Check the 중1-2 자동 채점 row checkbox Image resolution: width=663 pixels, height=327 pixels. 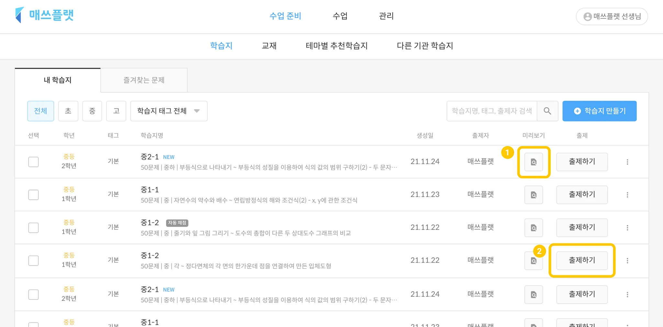33,228
